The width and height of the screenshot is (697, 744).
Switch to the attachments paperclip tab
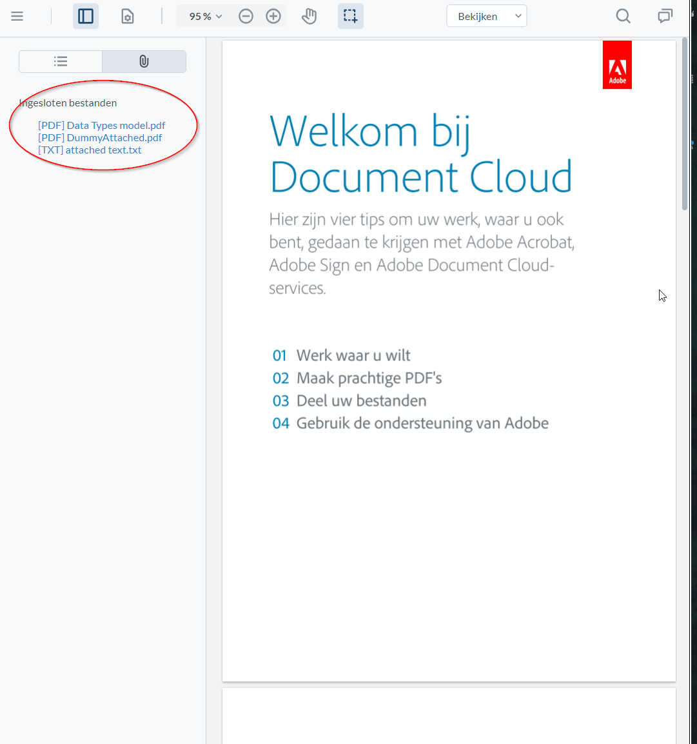pyautogui.click(x=144, y=61)
